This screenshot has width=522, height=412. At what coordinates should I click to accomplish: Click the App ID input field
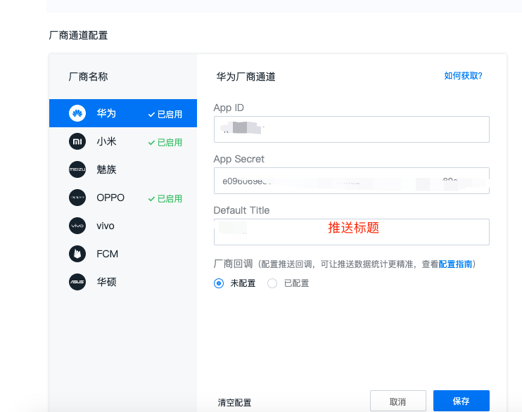pyautogui.click(x=352, y=129)
